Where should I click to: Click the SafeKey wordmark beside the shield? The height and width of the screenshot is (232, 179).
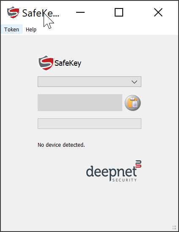68,63
